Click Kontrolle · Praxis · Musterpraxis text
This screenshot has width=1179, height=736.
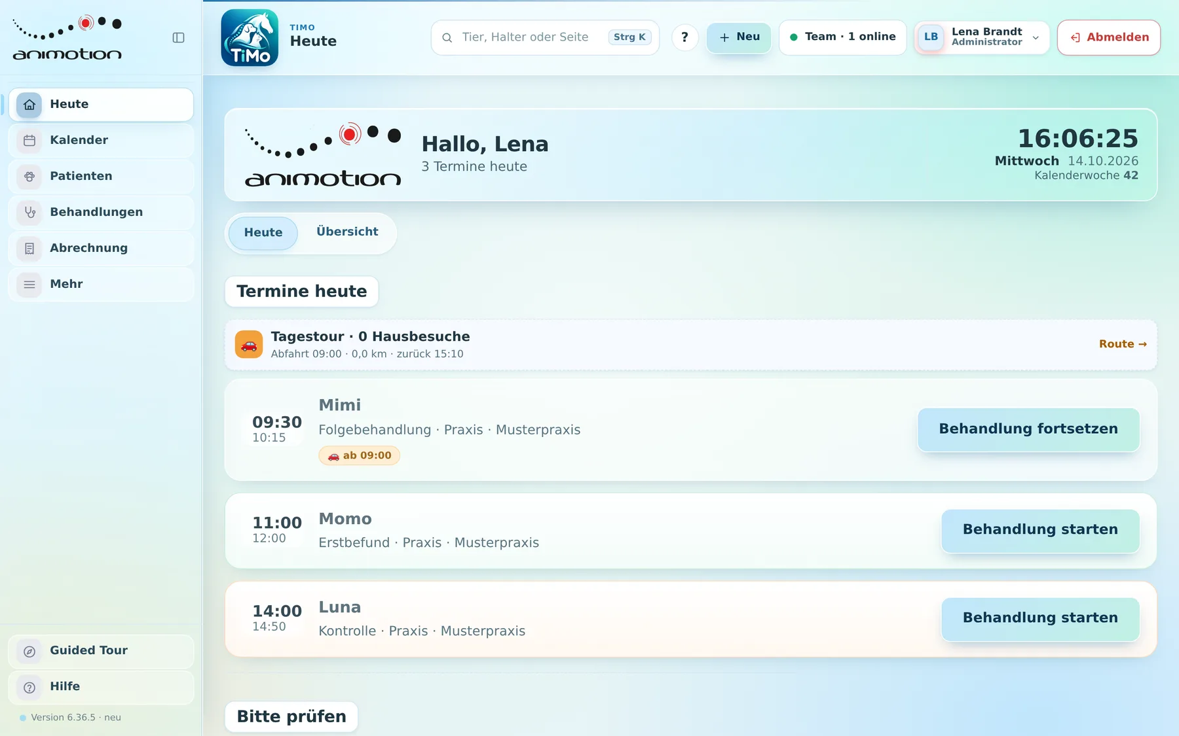pyautogui.click(x=422, y=631)
